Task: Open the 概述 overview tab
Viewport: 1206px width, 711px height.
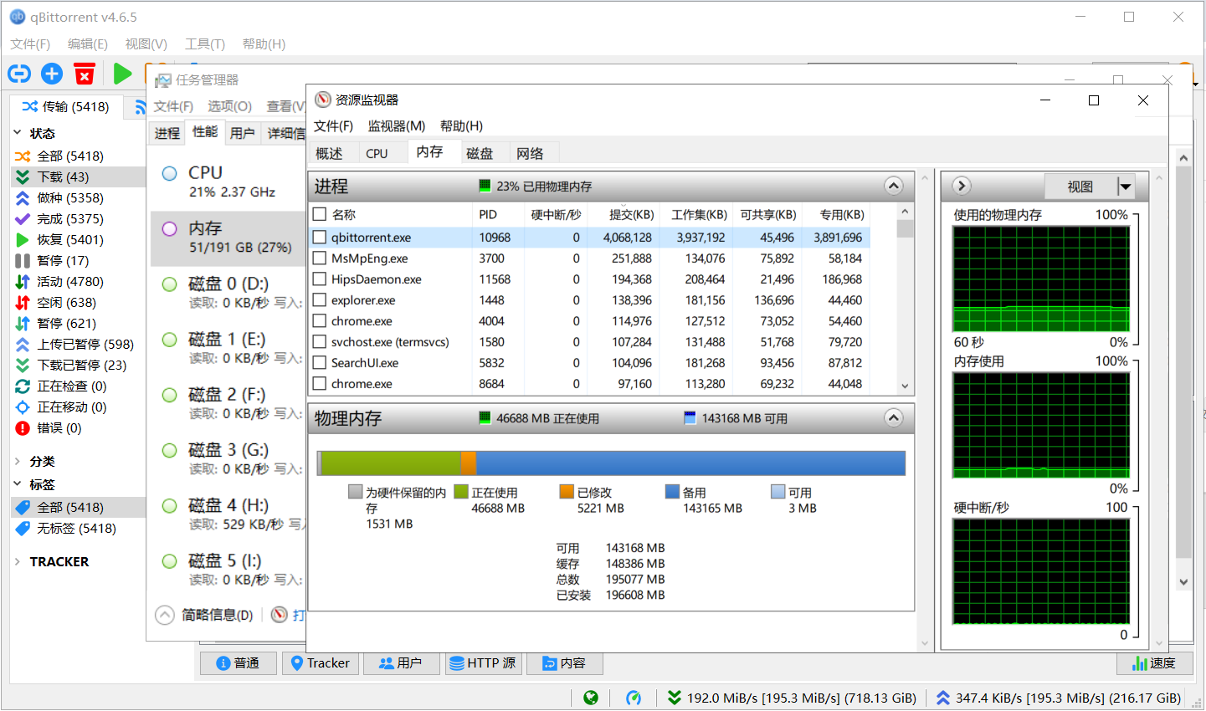Action: pyautogui.click(x=329, y=153)
